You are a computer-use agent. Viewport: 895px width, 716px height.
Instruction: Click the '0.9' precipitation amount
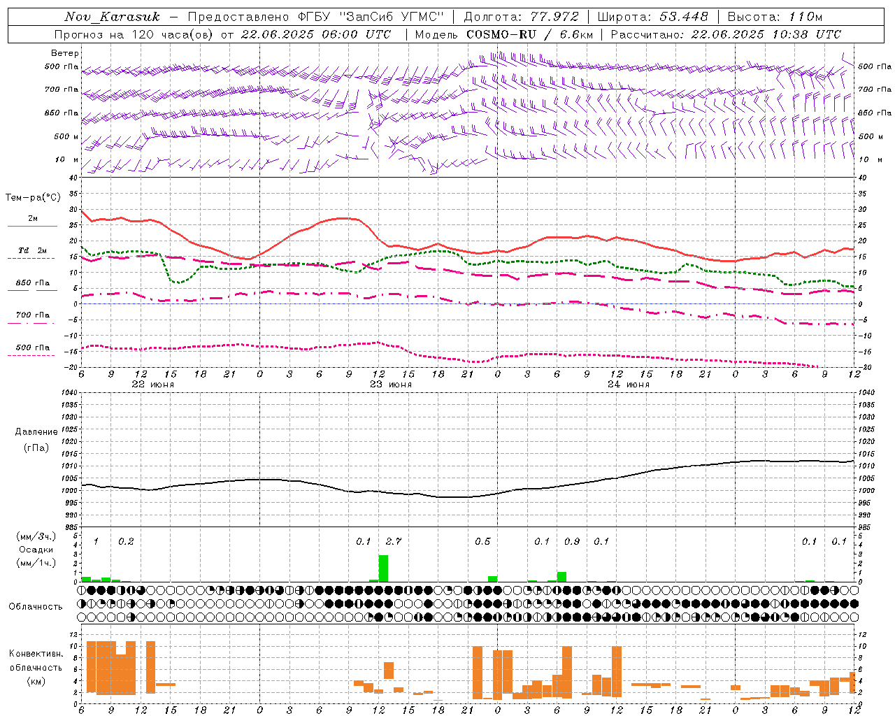[x=572, y=541]
